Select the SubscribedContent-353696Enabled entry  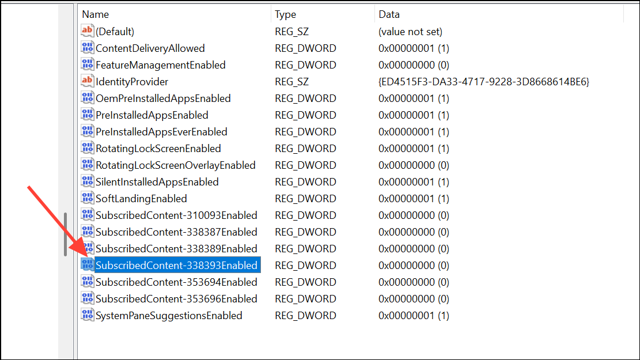click(x=176, y=299)
